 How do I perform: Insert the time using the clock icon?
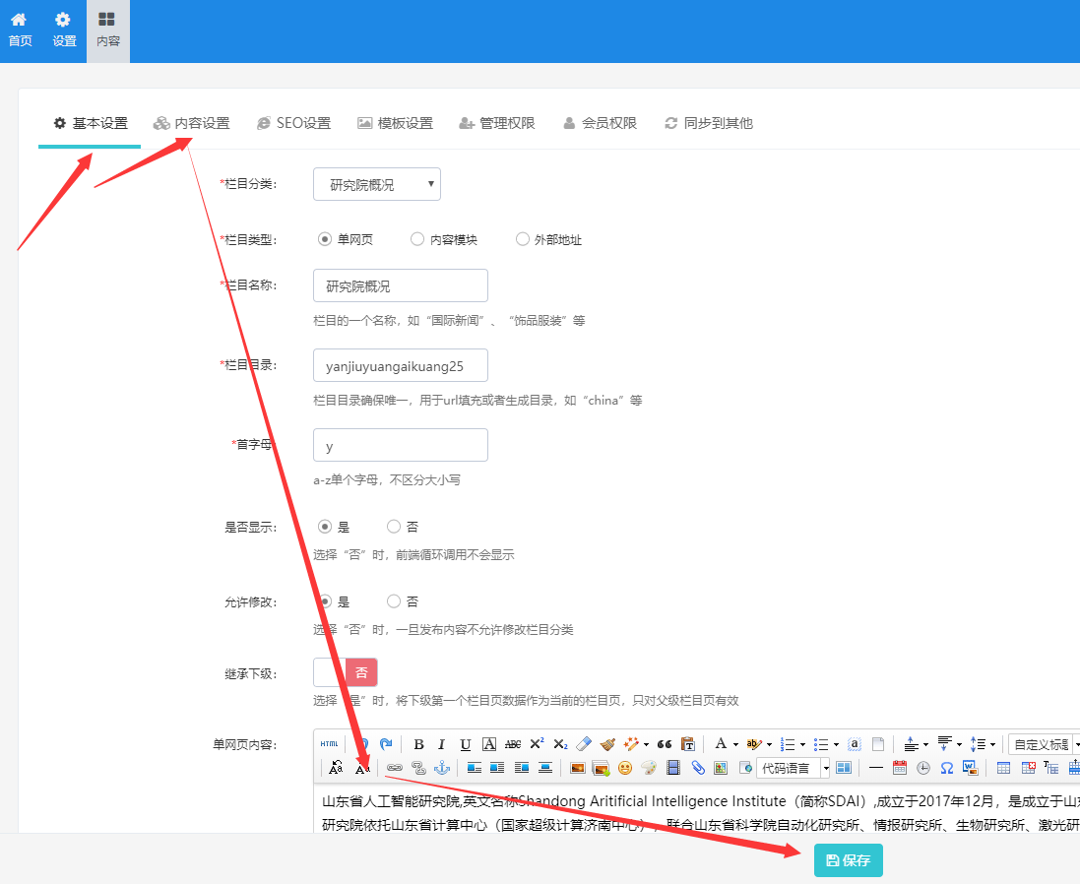pyautogui.click(x=923, y=768)
